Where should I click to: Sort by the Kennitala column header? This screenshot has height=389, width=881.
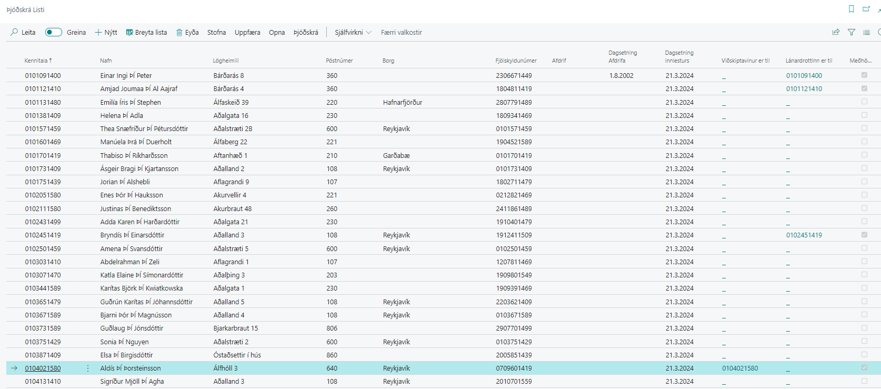(36, 61)
